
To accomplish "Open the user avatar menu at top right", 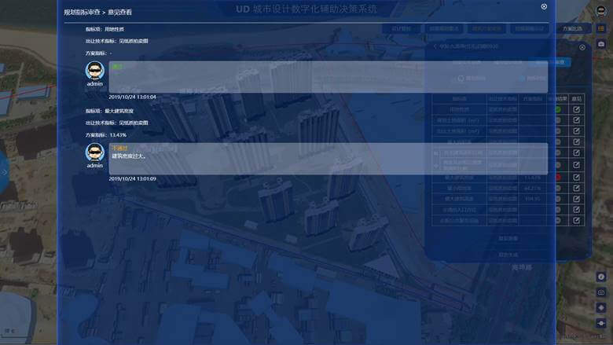I will 601,10.
